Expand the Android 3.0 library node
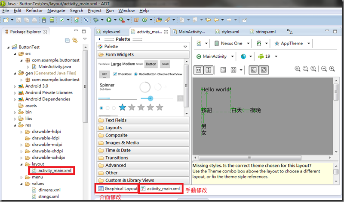 pyautogui.click(x=15, y=86)
